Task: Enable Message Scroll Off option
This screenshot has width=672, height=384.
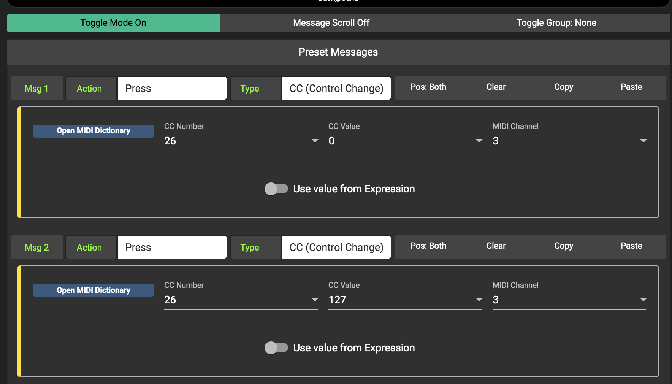Action: [331, 23]
